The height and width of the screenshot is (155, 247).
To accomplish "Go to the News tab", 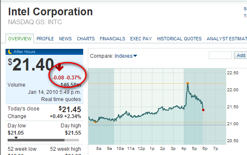I will [x=65, y=39].
